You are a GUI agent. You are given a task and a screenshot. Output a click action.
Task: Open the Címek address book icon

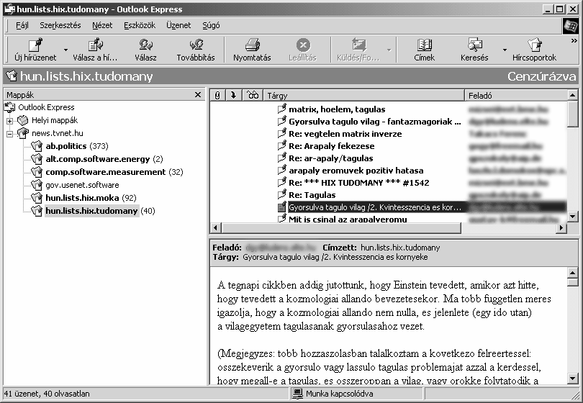pos(424,45)
